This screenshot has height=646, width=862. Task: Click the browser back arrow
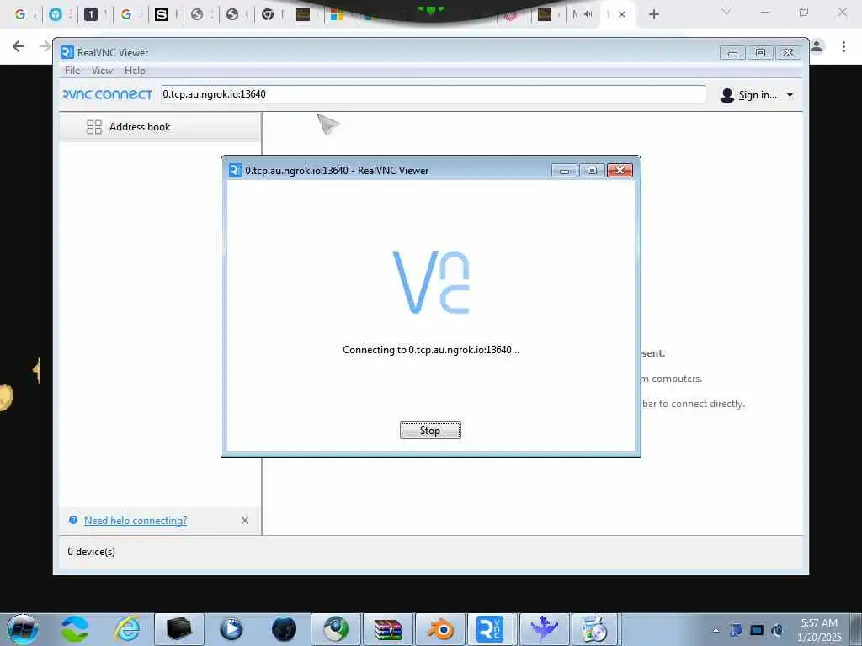pos(19,46)
